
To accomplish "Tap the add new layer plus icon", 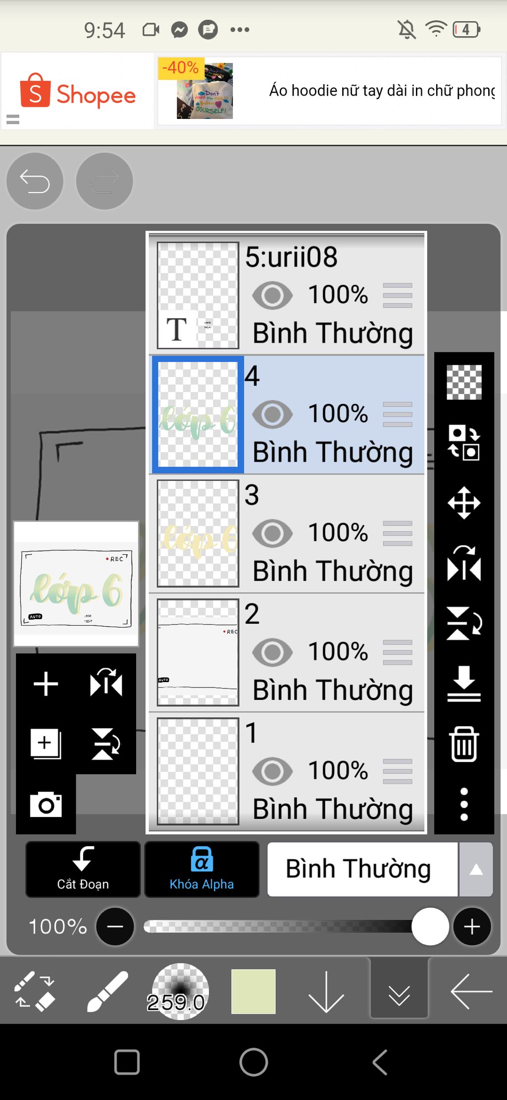I will click(x=46, y=684).
